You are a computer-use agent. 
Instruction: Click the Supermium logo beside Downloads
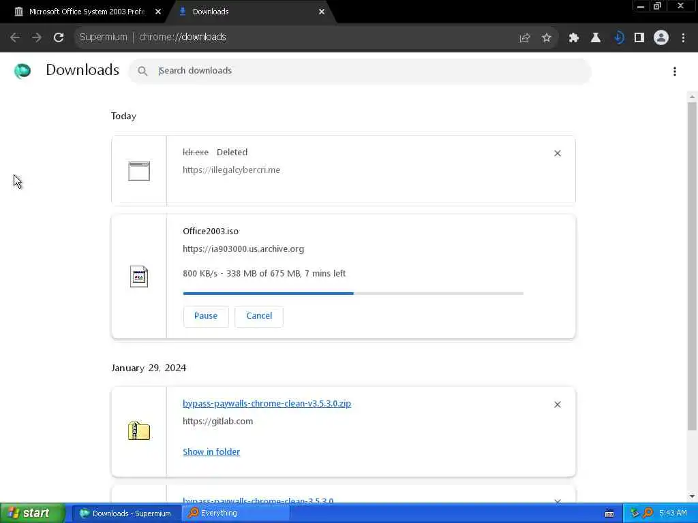pos(22,71)
